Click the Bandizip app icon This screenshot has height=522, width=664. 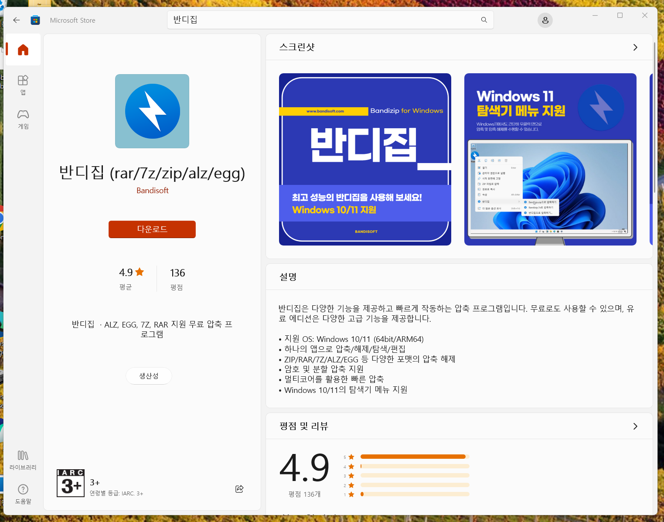152,111
